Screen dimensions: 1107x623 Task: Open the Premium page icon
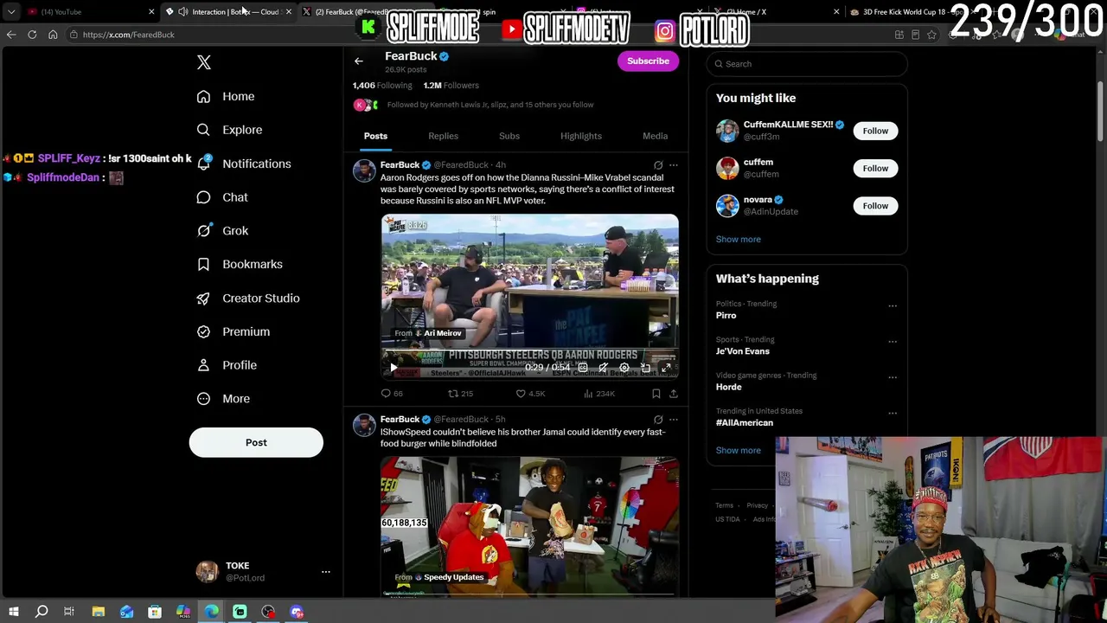(203, 331)
